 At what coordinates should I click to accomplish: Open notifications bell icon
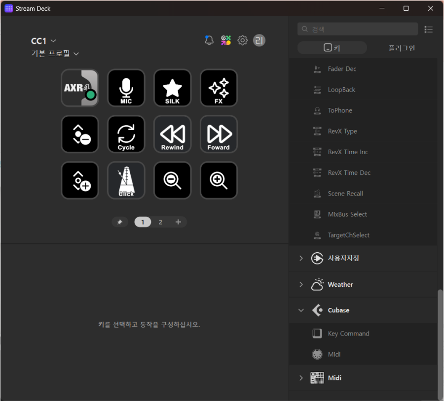pos(209,40)
